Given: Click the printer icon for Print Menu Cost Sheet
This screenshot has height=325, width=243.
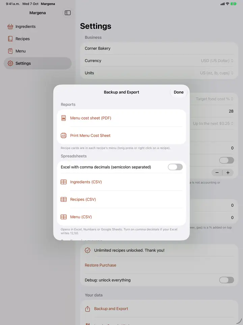Looking at the screenshot, I should pyautogui.click(x=63, y=135).
